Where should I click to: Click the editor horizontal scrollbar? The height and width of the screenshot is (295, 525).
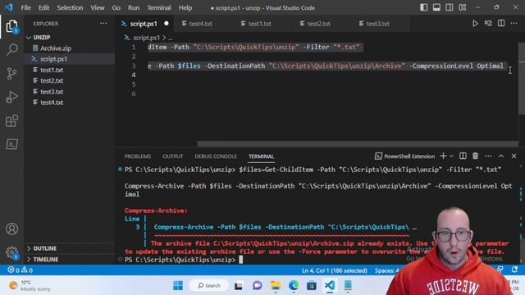(x=358, y=144)
